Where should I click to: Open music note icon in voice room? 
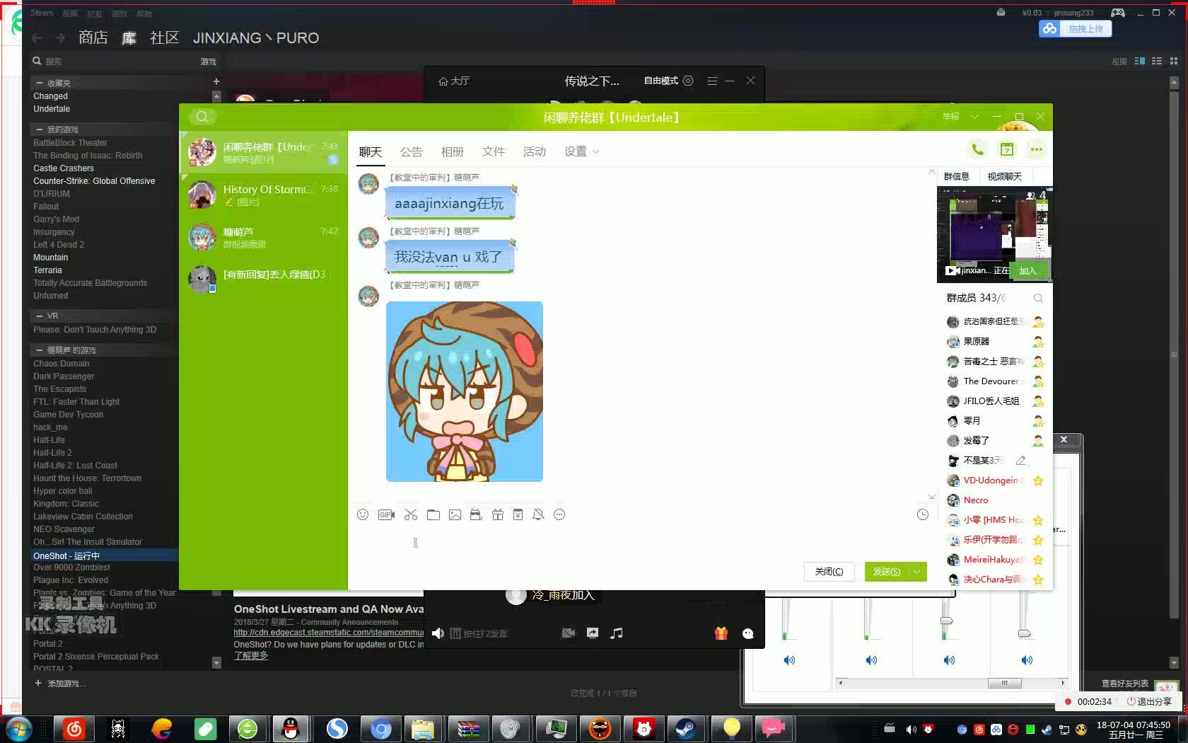click(x=617, y=633)
